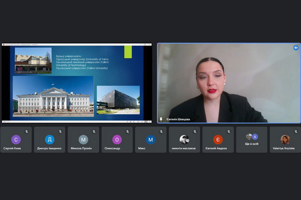Select the Макс participant name

tap(142, 148)
